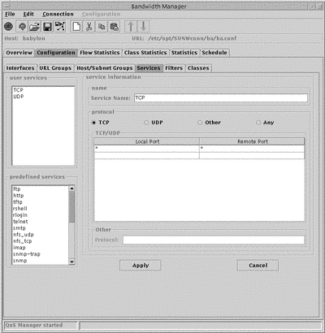Select nfs_tcp in predefined services
This screenshot has width=325, height=333.
pos(41,241)
